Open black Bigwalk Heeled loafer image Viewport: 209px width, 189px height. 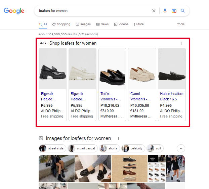(53, 69)
